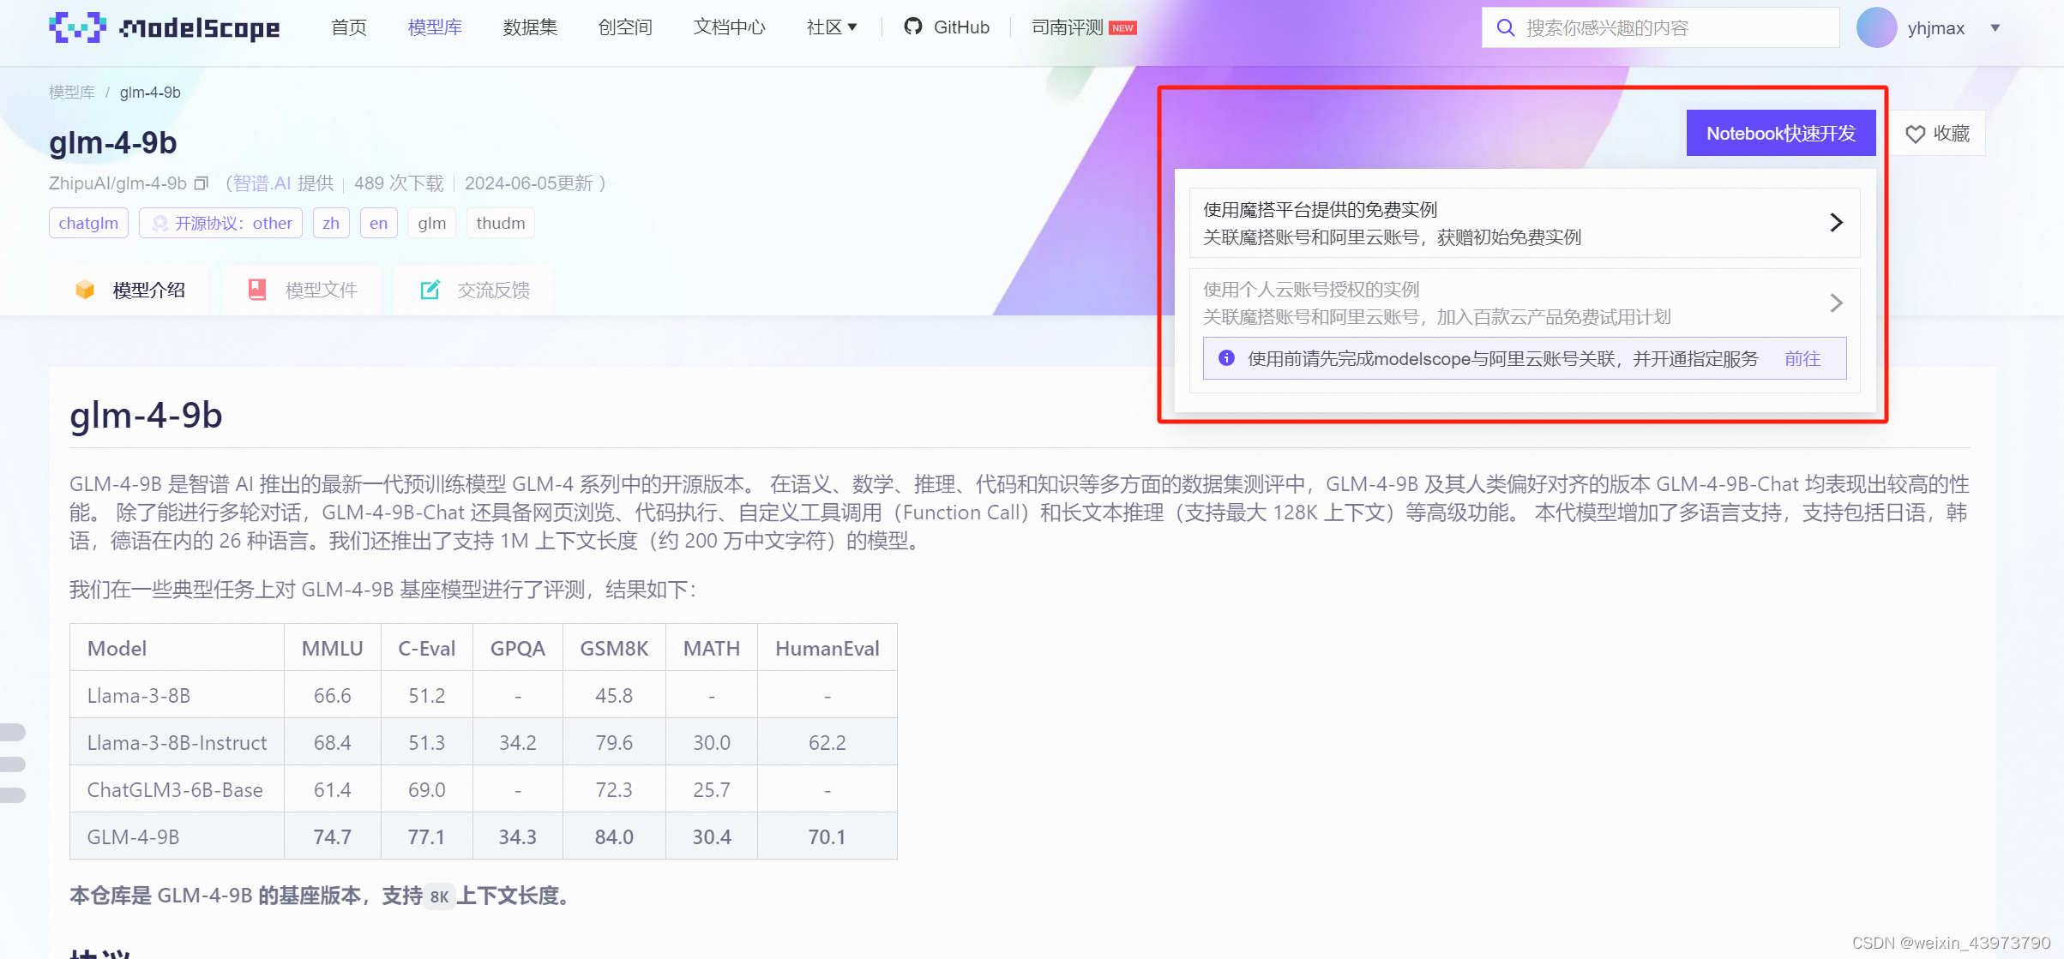Image resolution: width=2064 pixels, height=959 pixels.
Task: Copy model ID with the copy icon
Action: point(202,183)
